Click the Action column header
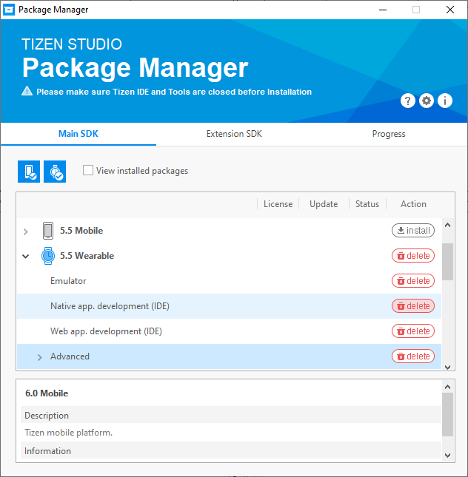 point(413,204)
